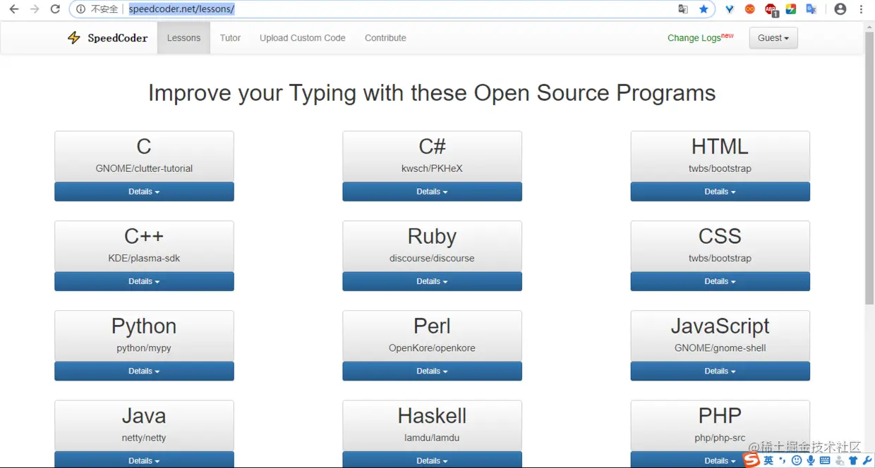Start the CSS lesson twbs/bootstrap
The height and width of the screenshot is (468, 875).
[x=720, y=246]
